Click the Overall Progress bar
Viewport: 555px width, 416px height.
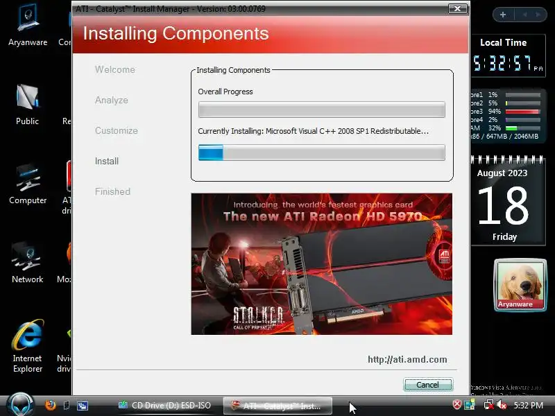(x=322, y=110)
